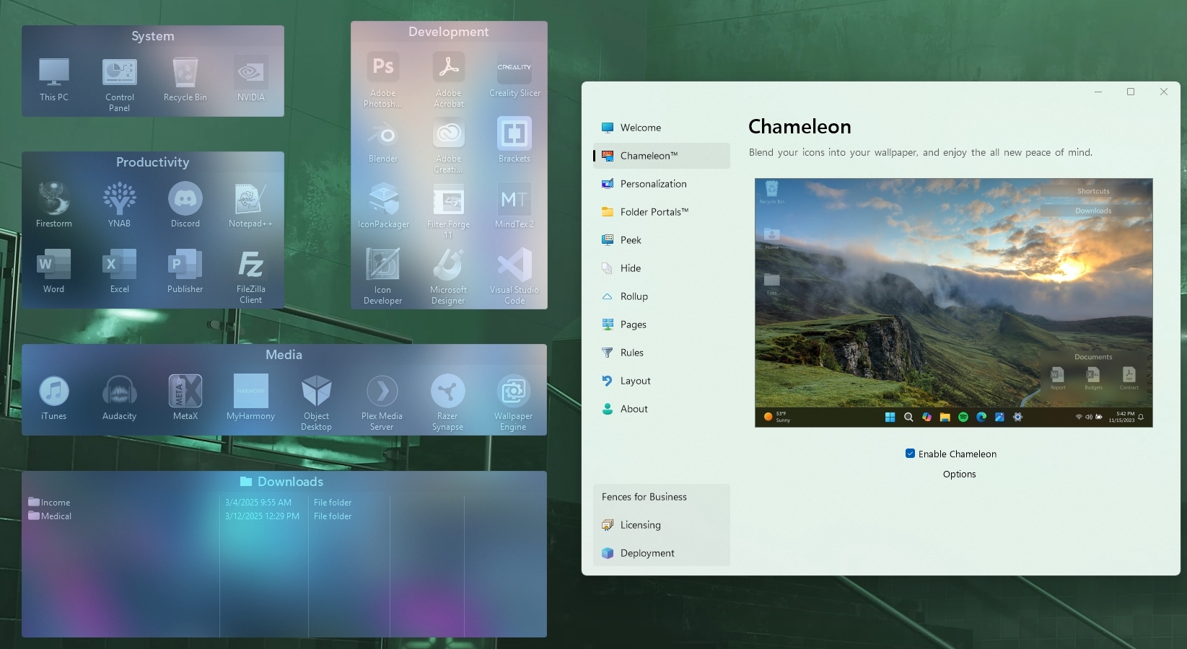Open the Deployment section
1187x649 pixels.
[662, 553]
